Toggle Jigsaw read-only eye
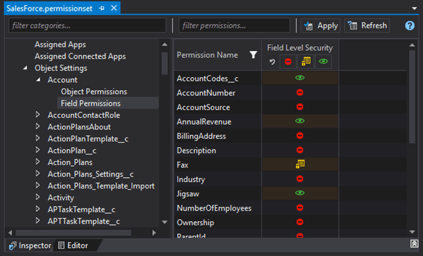Image resolution: width=423 pixels, height=256 pixels. [x=300, y=193]
